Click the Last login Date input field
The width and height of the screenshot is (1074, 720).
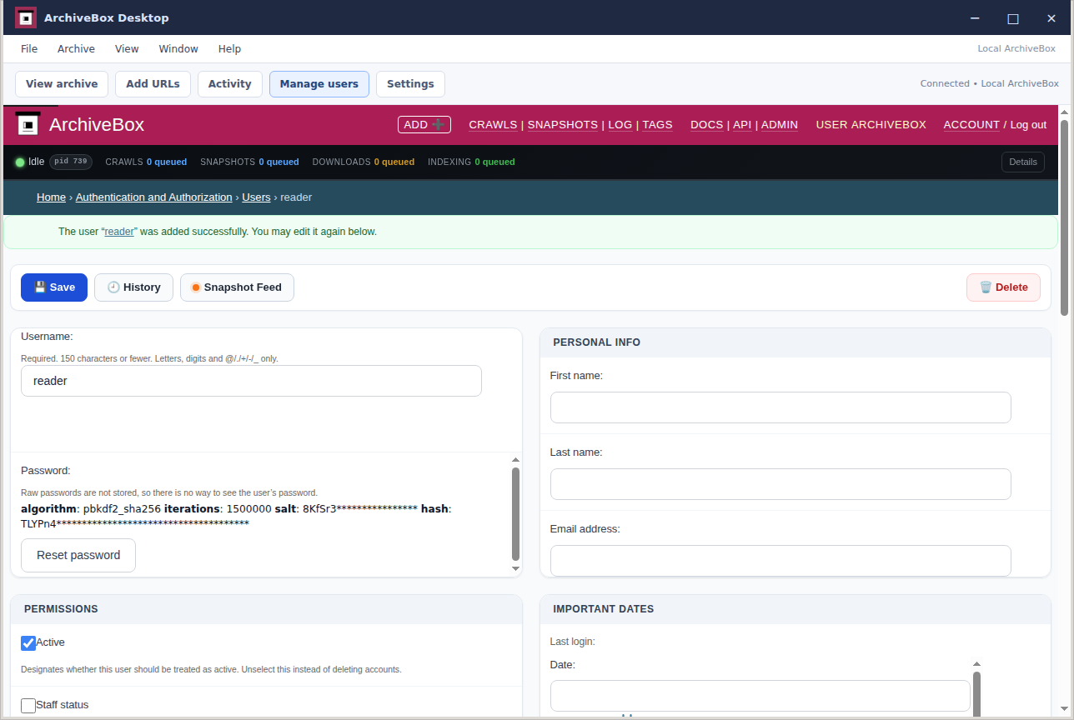point(760,696)
